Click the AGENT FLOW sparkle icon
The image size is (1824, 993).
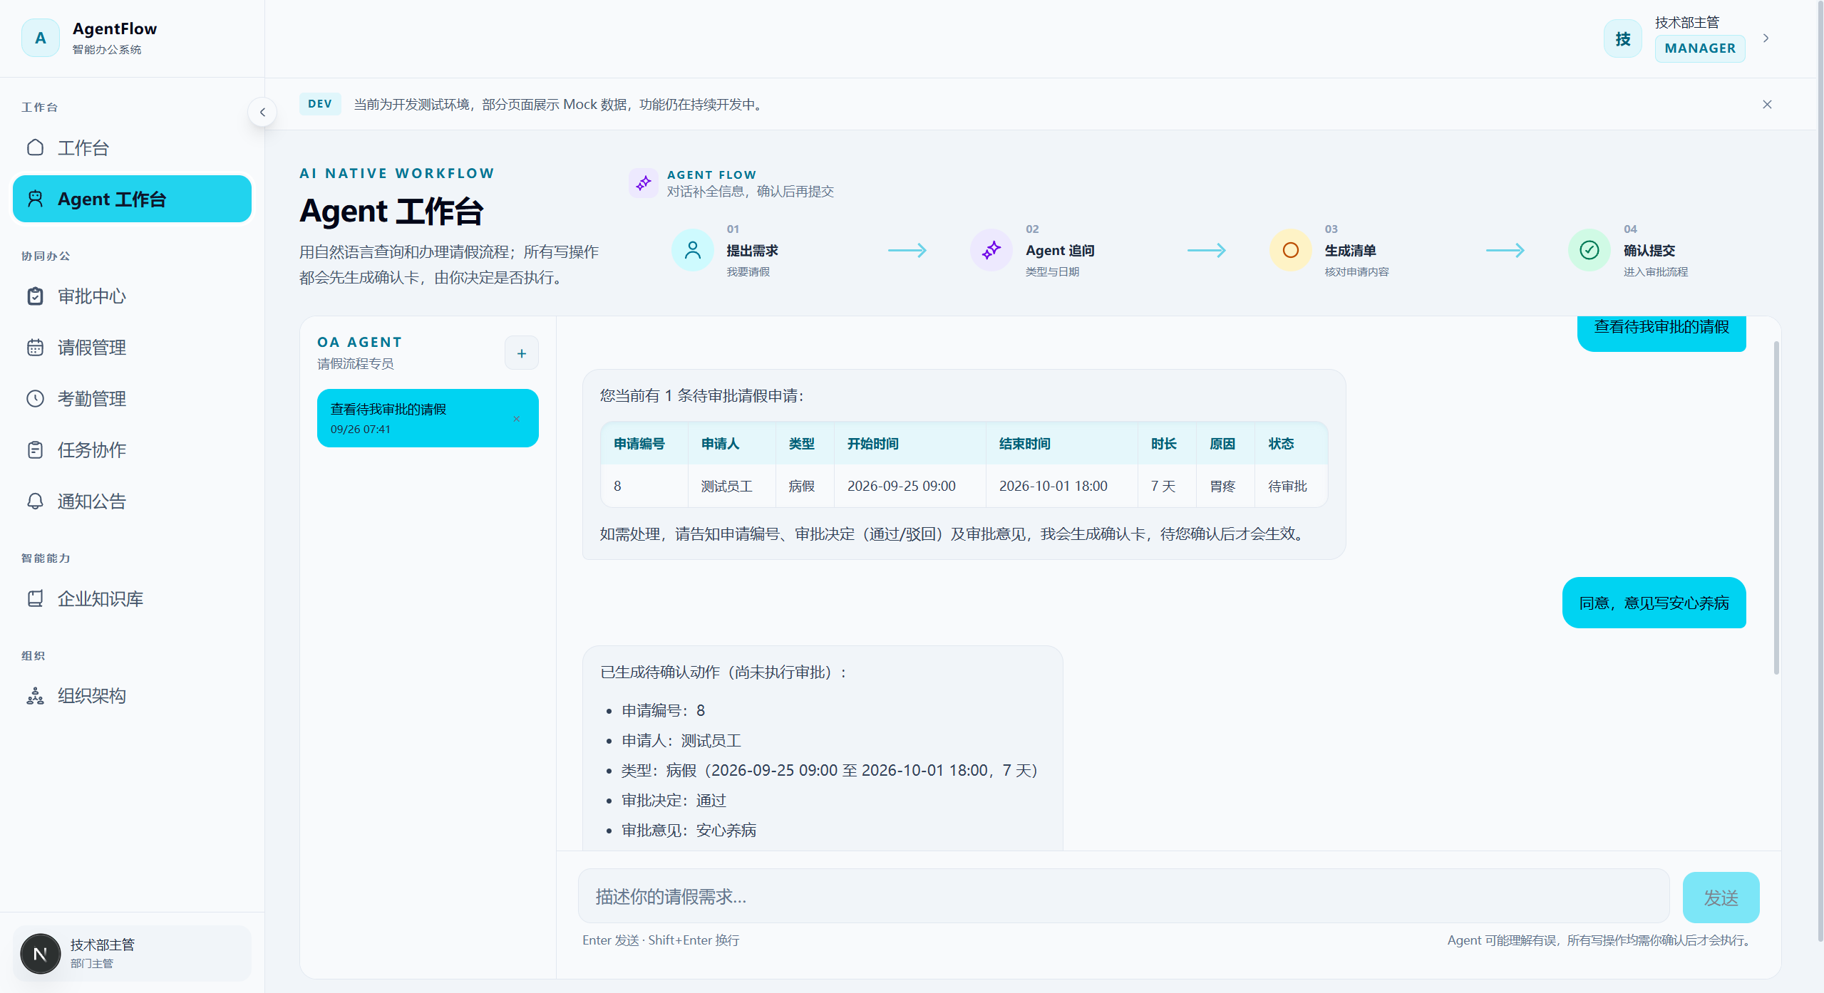pyautogui.click(x=644, y=183)
